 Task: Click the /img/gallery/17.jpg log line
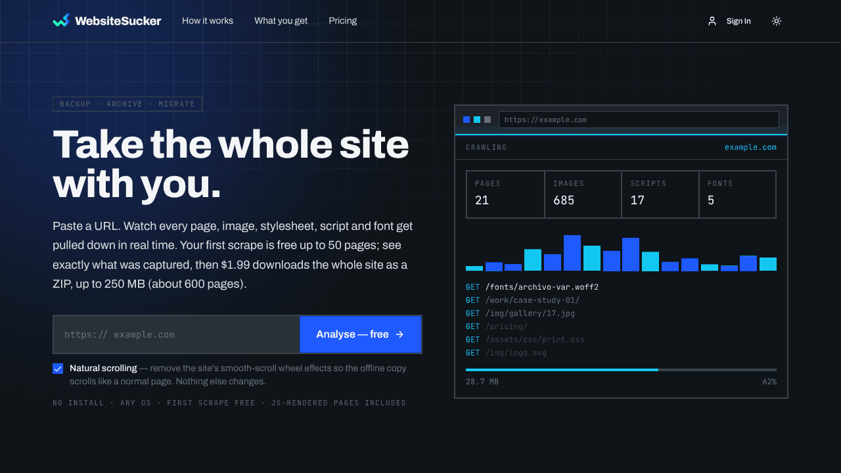pyautogui.click(x=520, y=313)
